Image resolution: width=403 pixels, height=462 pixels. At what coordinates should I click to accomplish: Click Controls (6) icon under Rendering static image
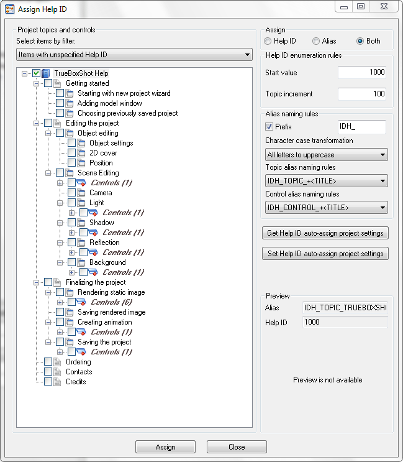click(x=81, y=302)
